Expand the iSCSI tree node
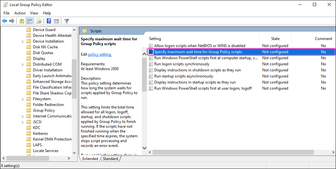This screenshot has height=169, width=336. click(23, 122)
